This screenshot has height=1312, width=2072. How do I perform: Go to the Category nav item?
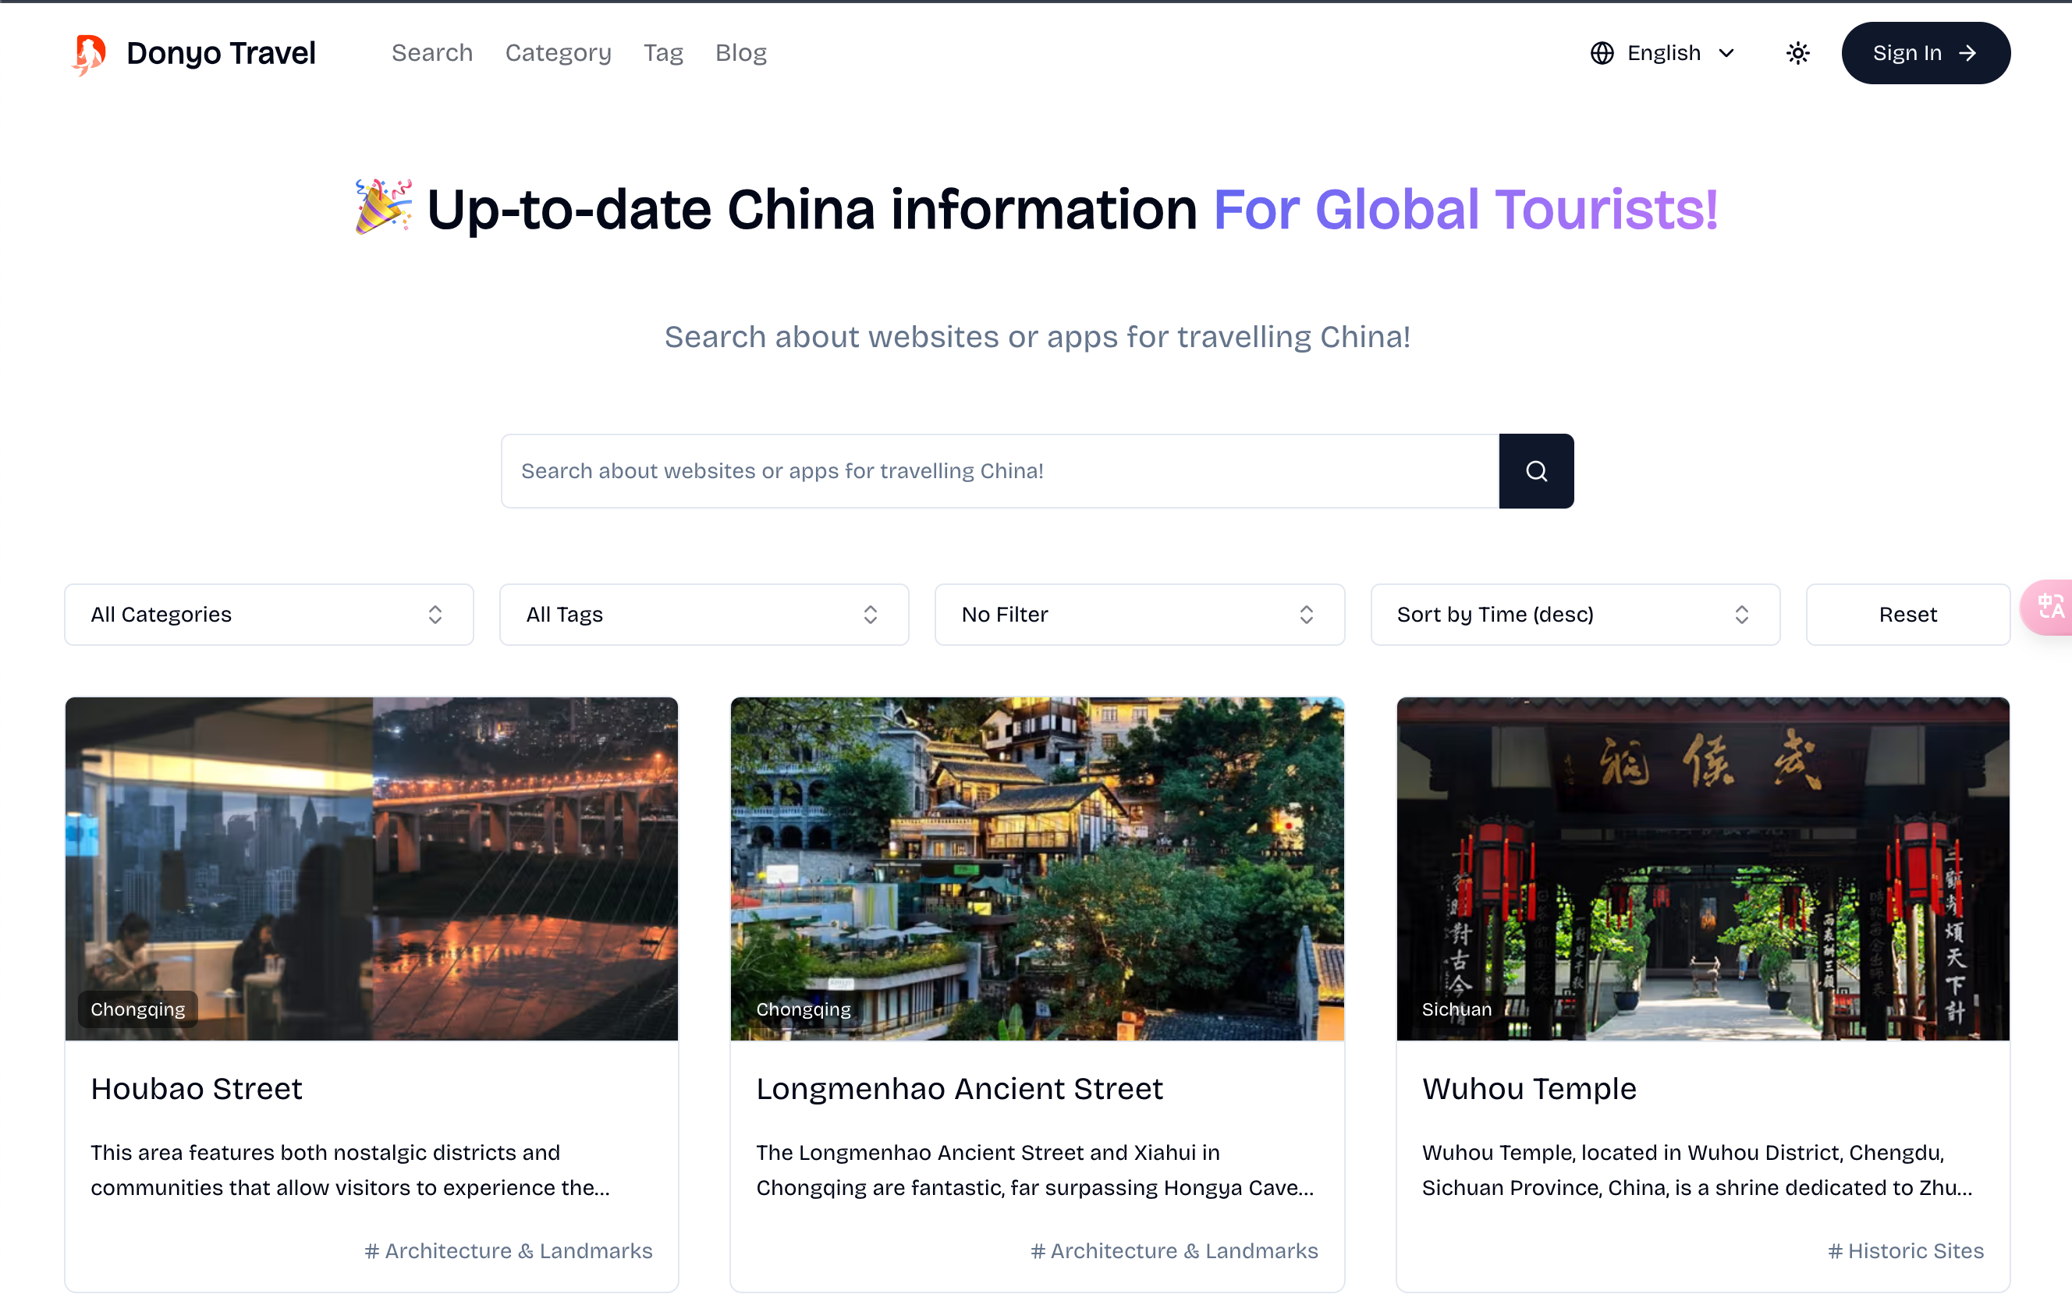click(558, 53)
